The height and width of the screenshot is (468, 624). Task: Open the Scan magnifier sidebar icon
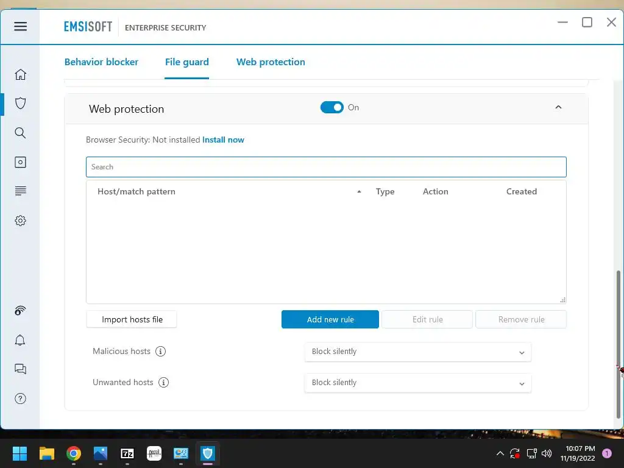tap(20, 133)
